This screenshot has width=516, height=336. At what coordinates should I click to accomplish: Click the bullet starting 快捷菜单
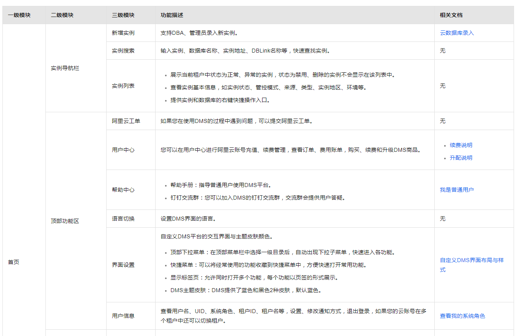(x=270, y=265)
